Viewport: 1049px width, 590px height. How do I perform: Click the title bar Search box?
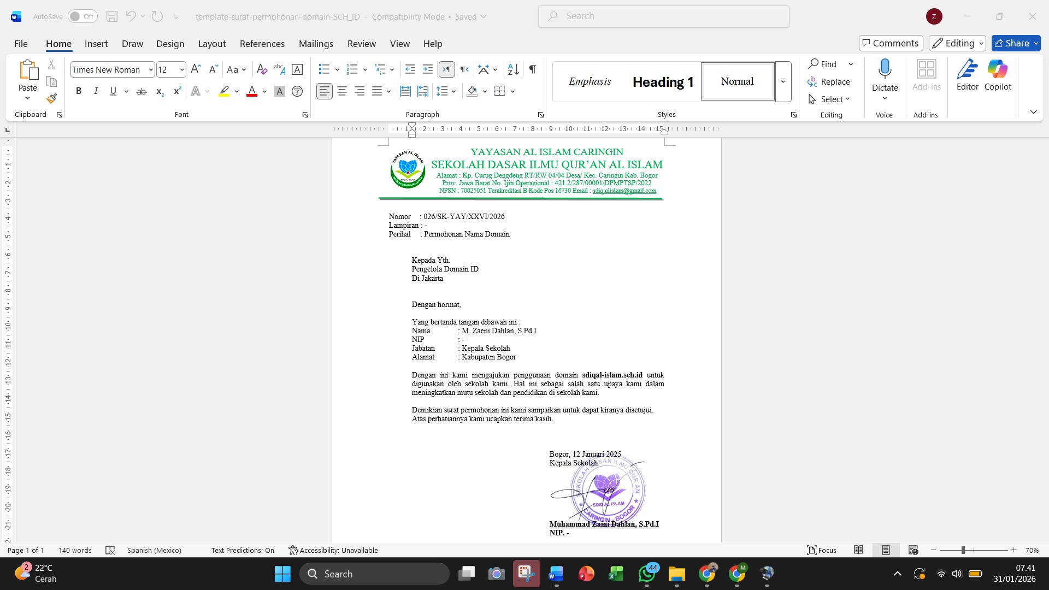663,16
